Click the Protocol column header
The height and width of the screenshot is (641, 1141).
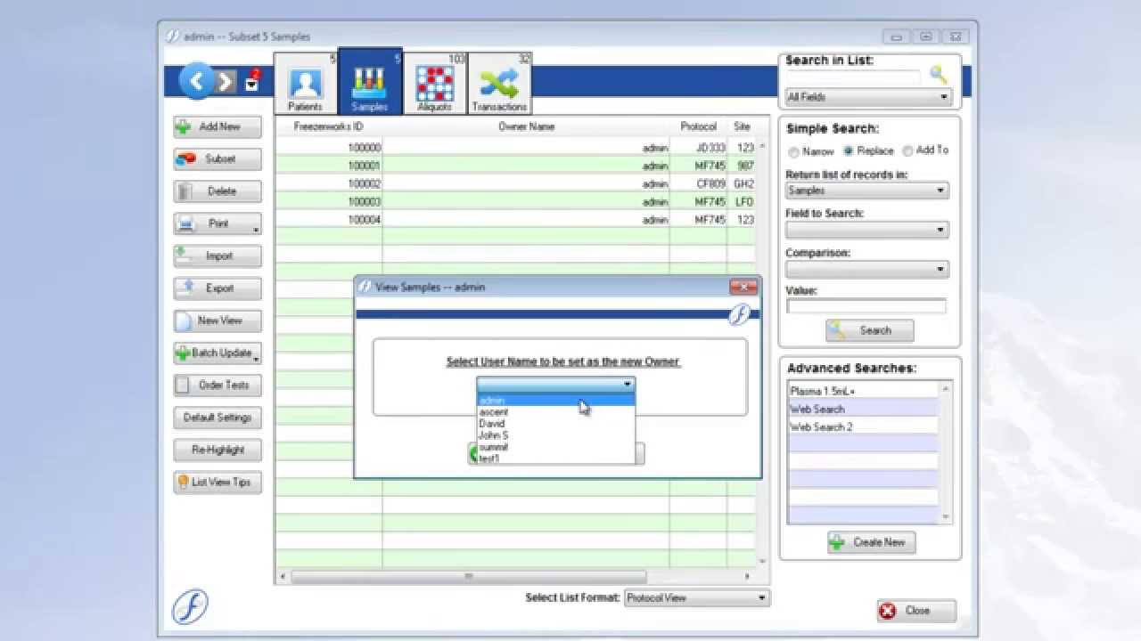[x=698, y=126]
